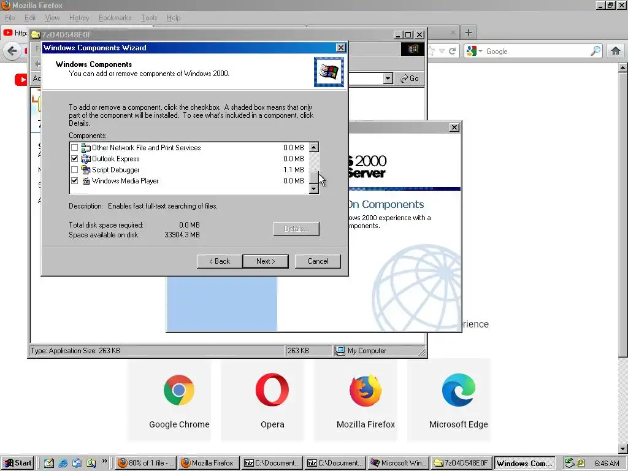Switch to the 7zO4D548E0F taskbar button

click(x=461, y=463)
